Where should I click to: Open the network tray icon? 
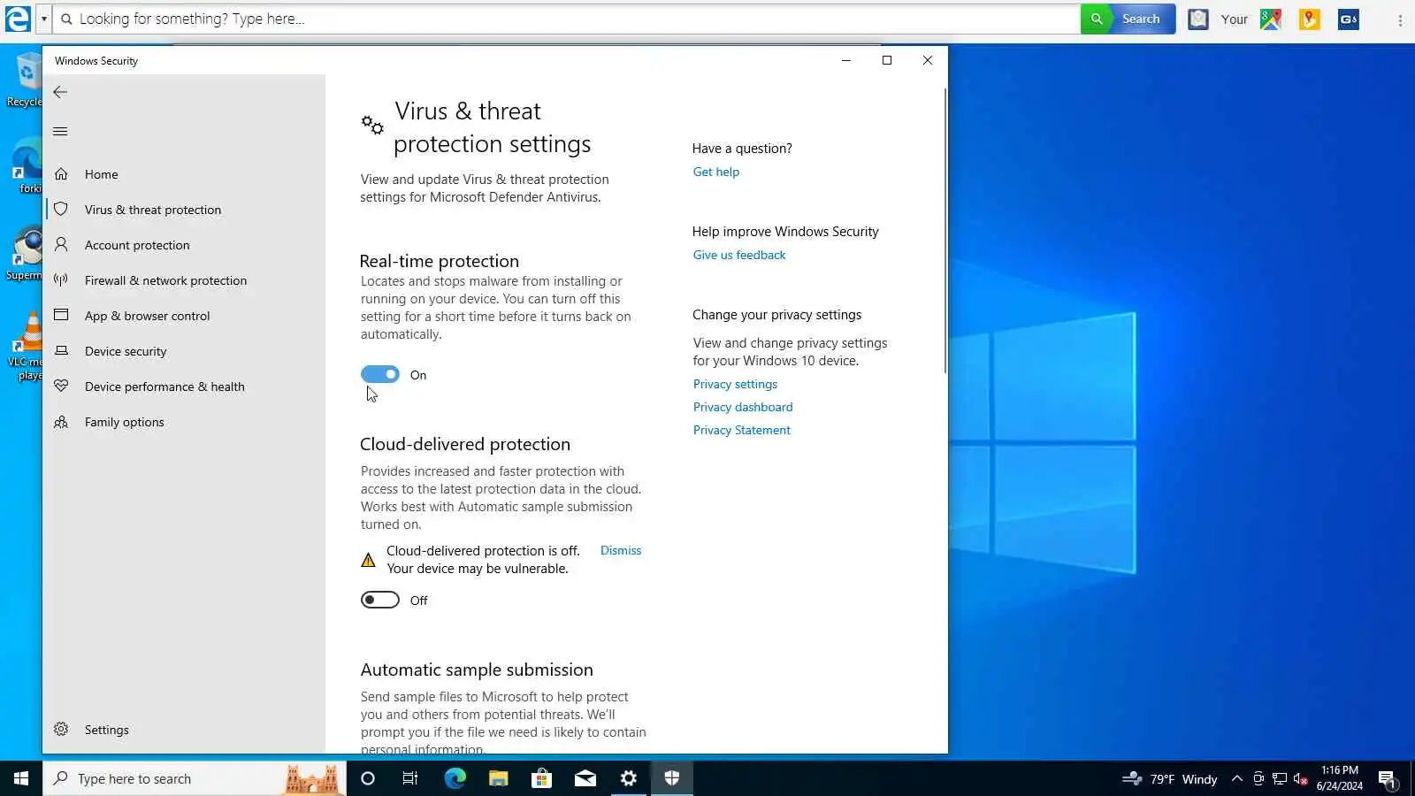(1280, 779)
